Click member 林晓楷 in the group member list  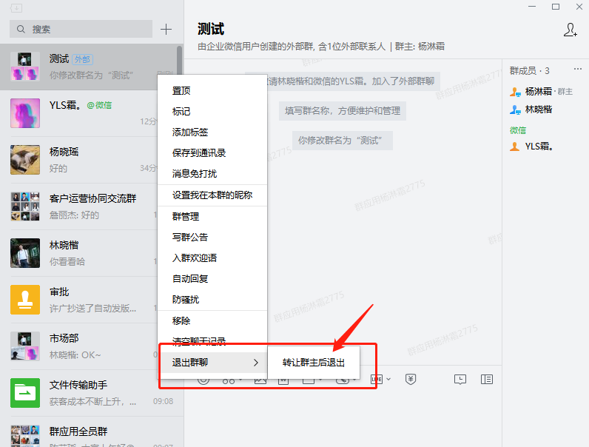538,110
